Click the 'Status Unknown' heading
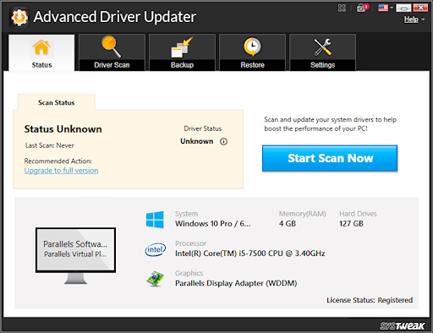The width and height of the screenshot is (433, 333). (63, 129)
